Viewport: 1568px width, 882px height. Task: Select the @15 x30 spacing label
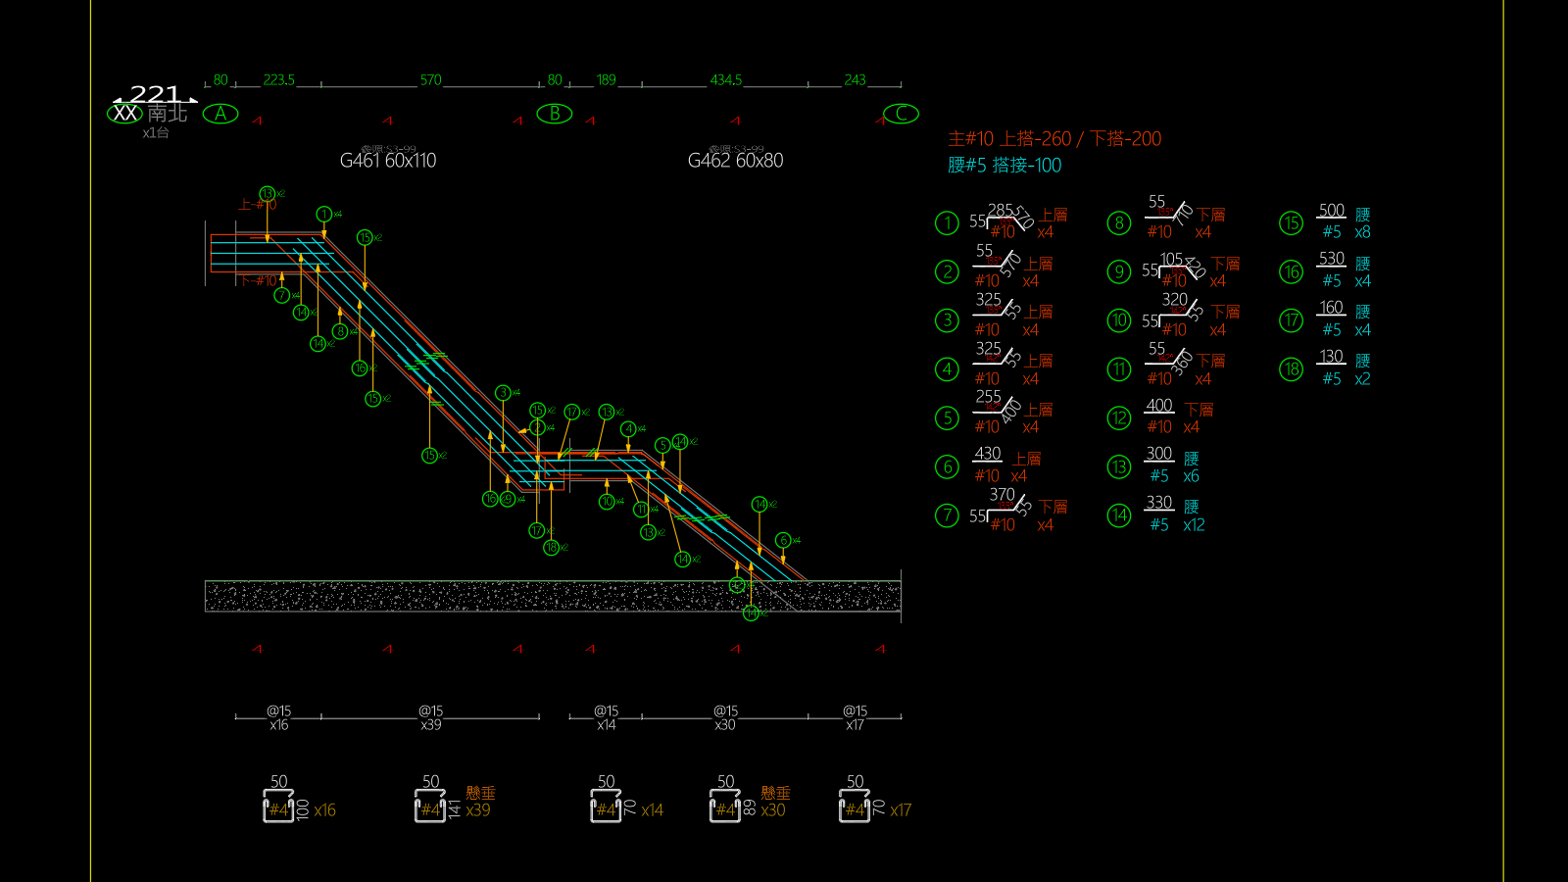click(725, 717)
